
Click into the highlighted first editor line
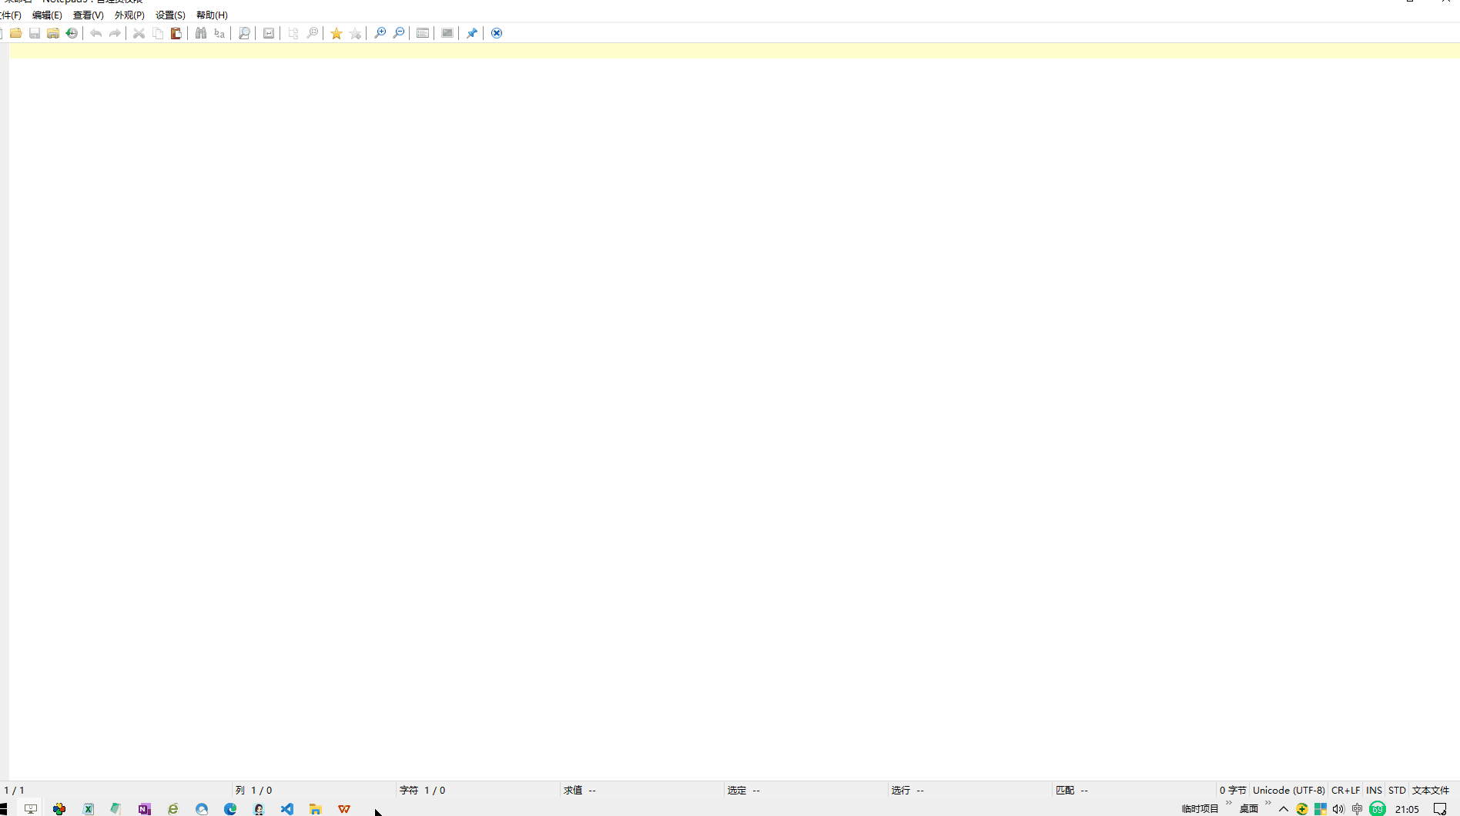point(735,51)
